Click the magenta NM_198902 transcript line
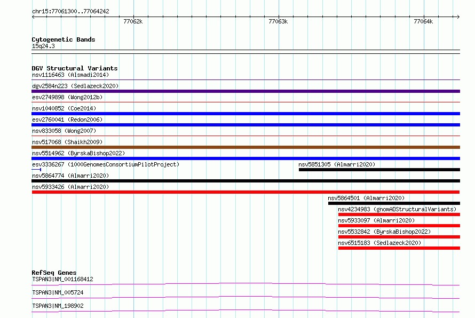Screen dimensions: 475x318 click(x=246, y=311)
